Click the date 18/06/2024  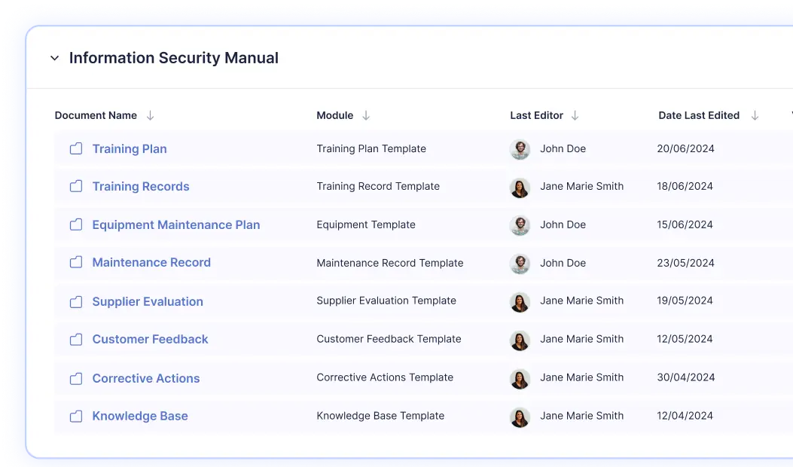pos(685,186)
